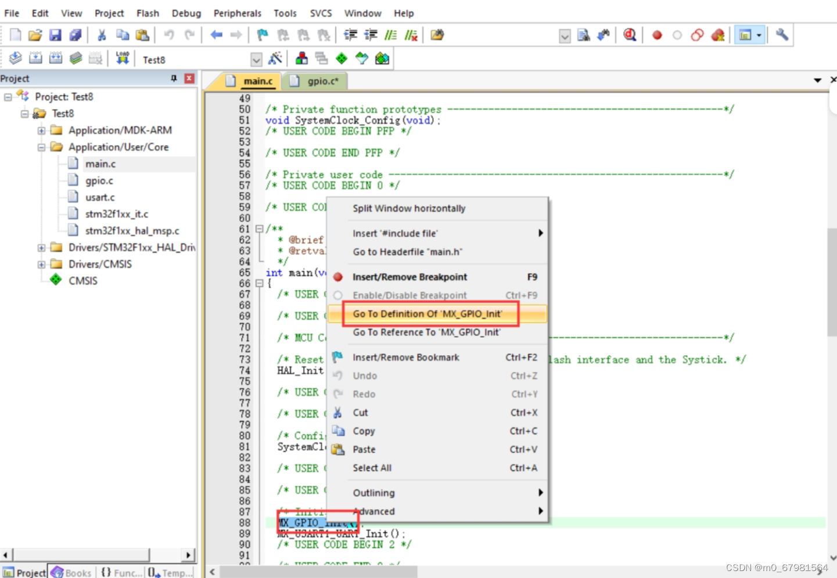
Task: Comment selection toolbar icon
Action: click(x=391, y=35)
